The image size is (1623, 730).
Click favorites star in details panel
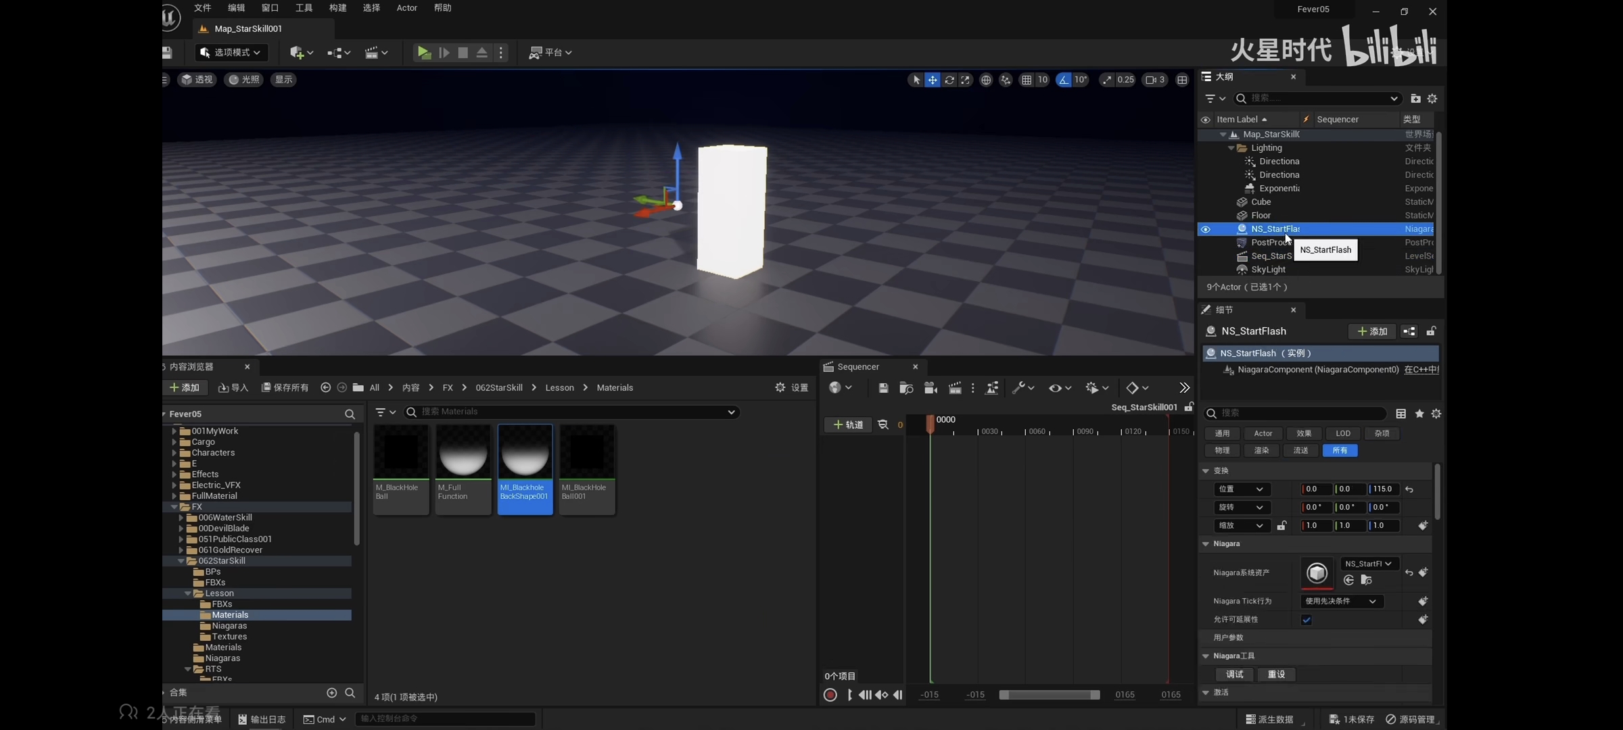point(1419,414)
